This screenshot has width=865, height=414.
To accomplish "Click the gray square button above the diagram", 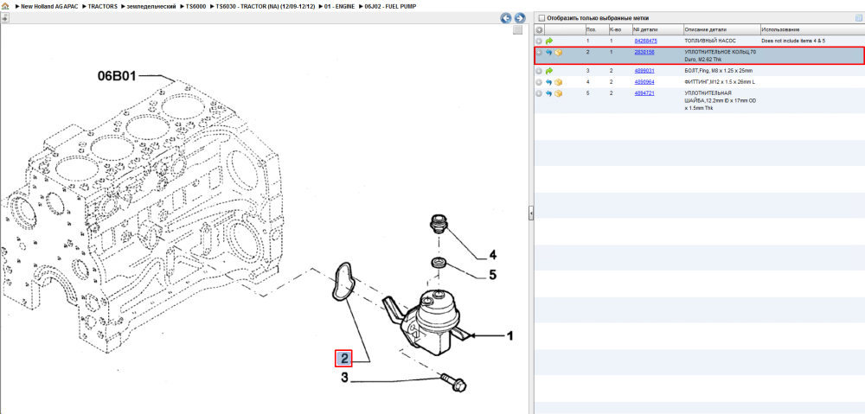I will 517,30.
